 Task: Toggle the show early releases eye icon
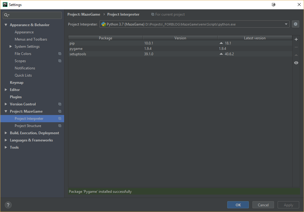(296, 63)
